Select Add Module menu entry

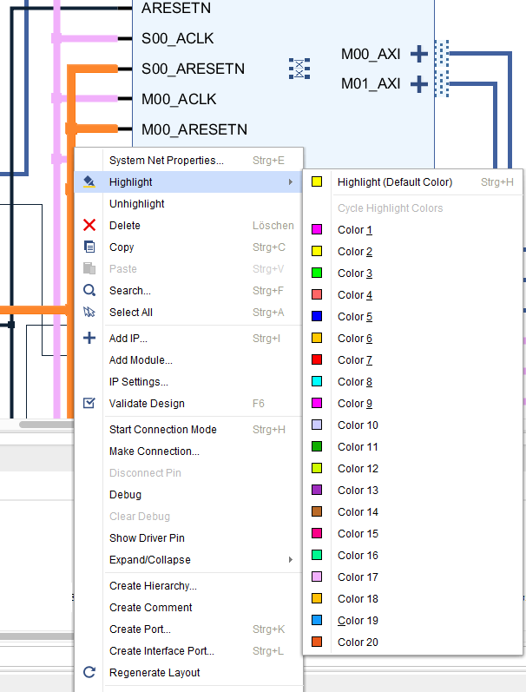pos(189,359)
